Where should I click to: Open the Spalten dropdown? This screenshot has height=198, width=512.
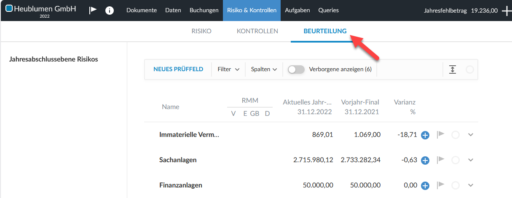264,69
